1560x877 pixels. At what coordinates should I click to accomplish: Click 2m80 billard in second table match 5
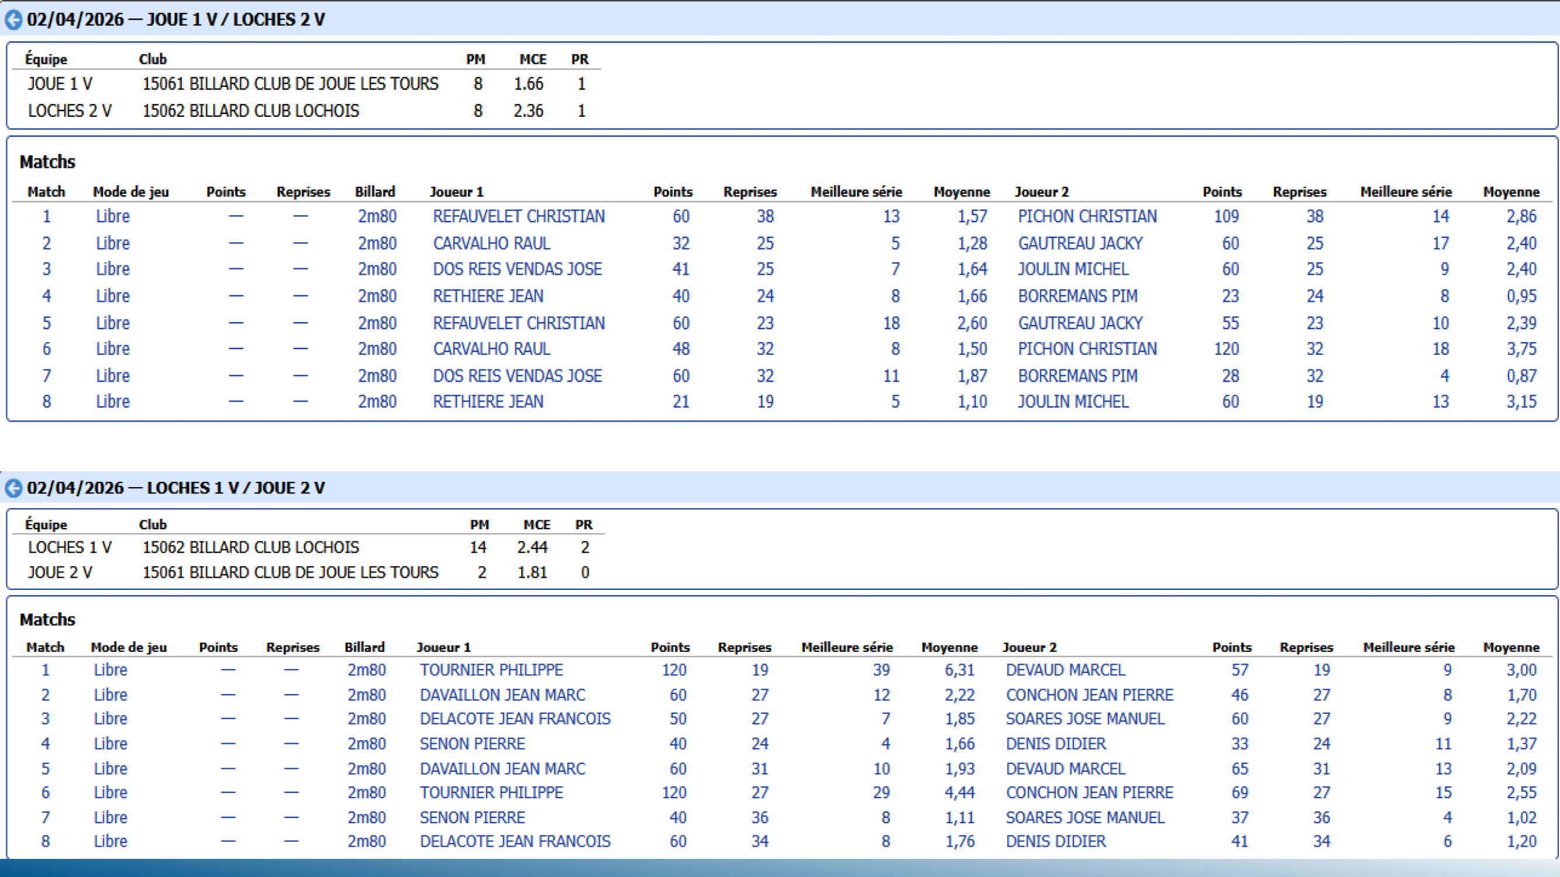tap(366, 769)
